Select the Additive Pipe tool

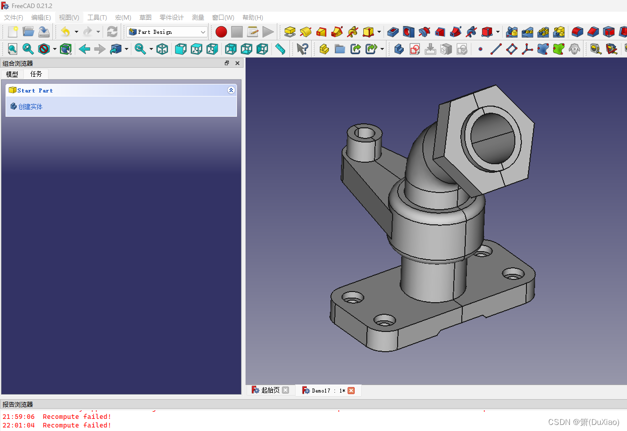337,32
